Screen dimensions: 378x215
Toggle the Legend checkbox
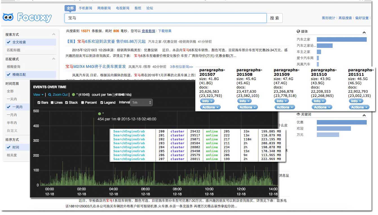coord(102,103)
